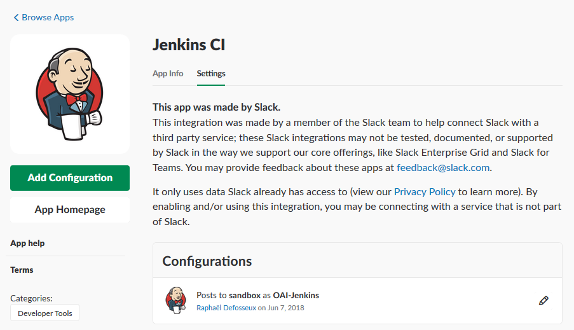This screenshot has height=330, width=574.
Task: Click the OAI-Jenkins name in the configuration row
Action: (x=296, y=295)
